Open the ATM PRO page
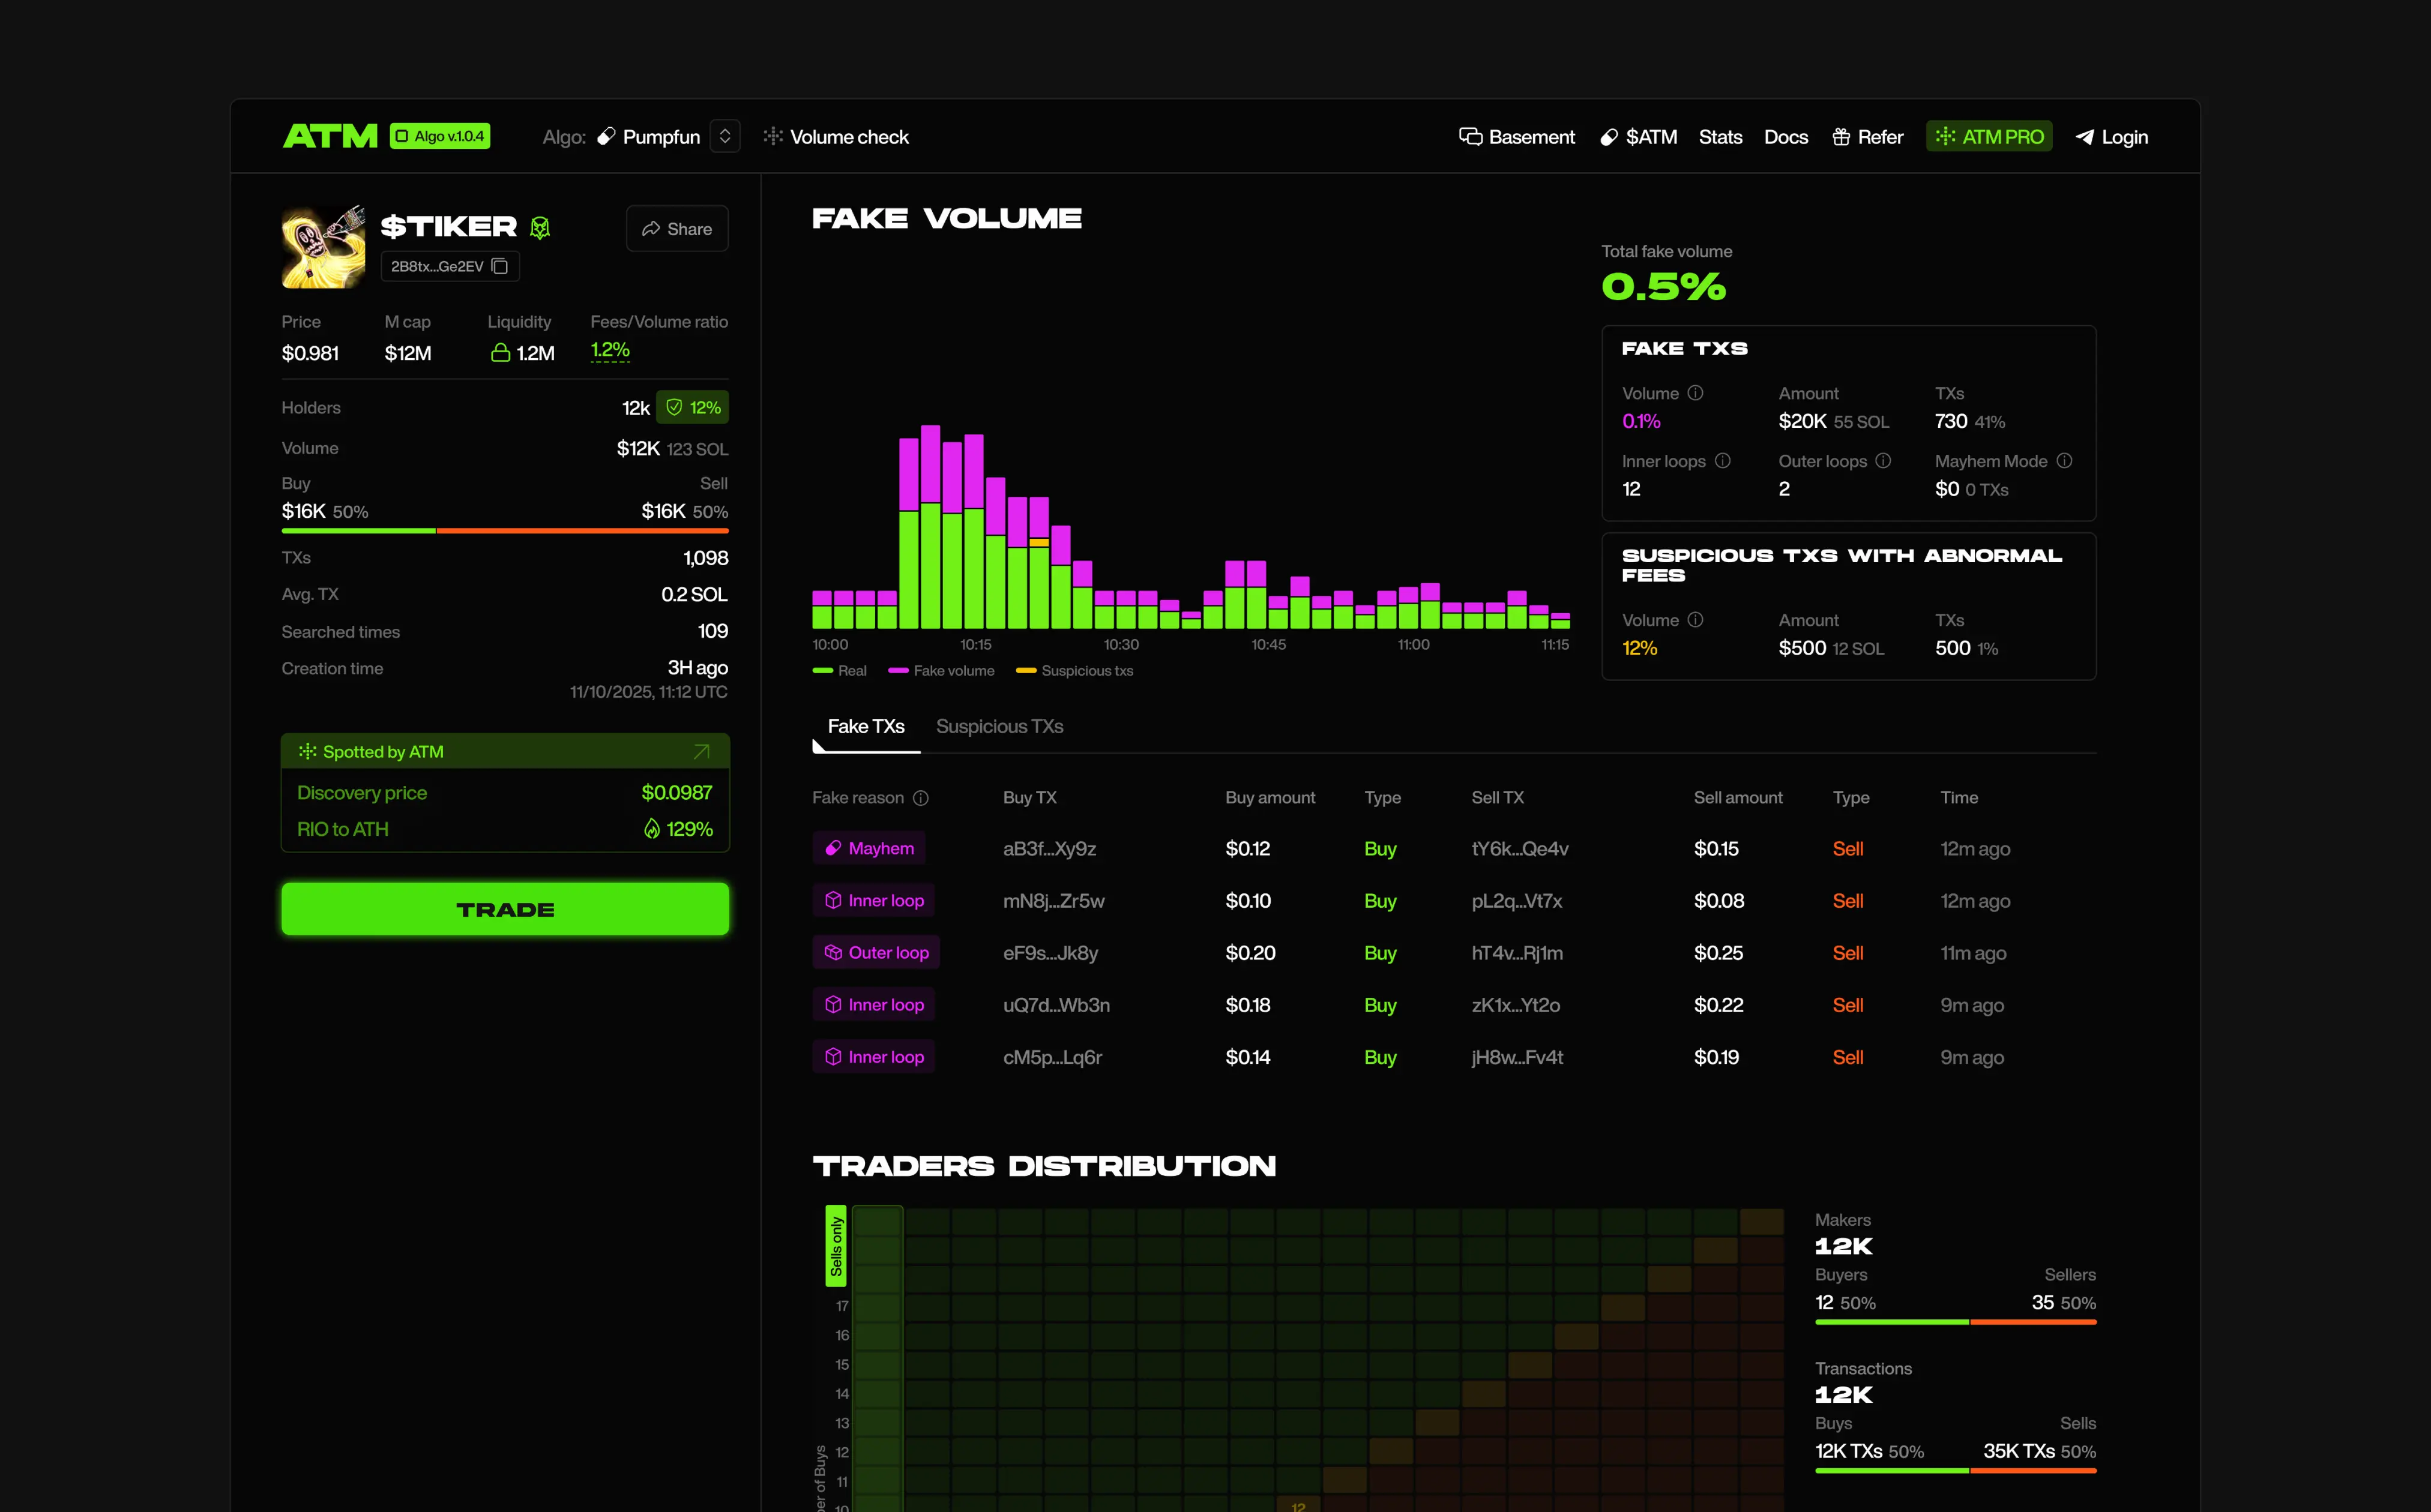 (1989, 136)
